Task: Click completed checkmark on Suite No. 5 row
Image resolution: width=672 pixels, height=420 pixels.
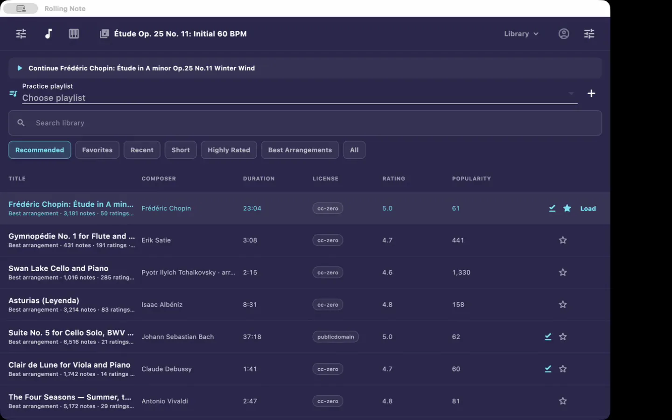Action: (x=548, y=336)
